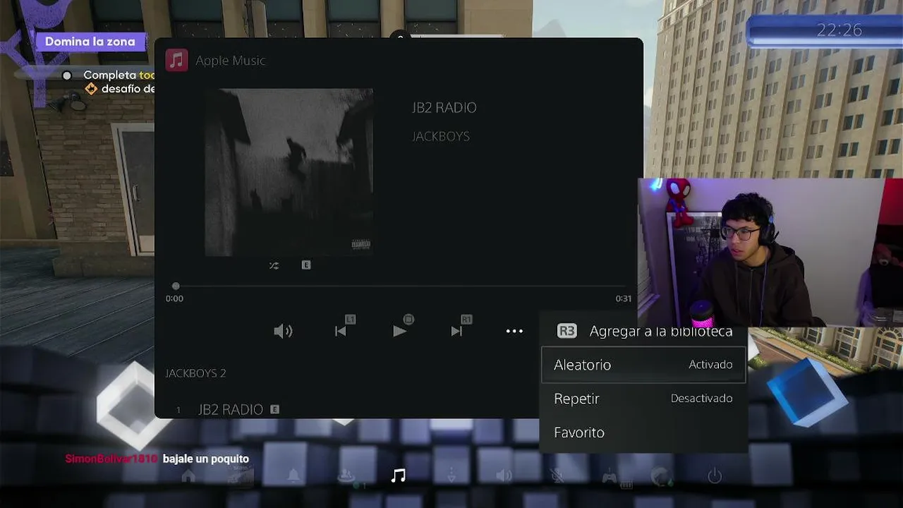903x508 pixels.
Task: Toggle the Aleatorio shuffle option
Action: coord(643,365)
